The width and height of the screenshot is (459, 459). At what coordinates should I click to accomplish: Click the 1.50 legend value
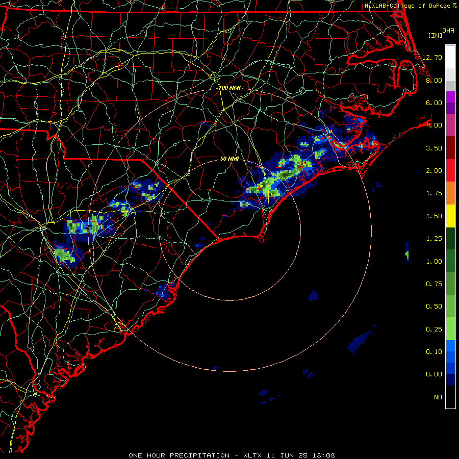click(x=434, y=216)
